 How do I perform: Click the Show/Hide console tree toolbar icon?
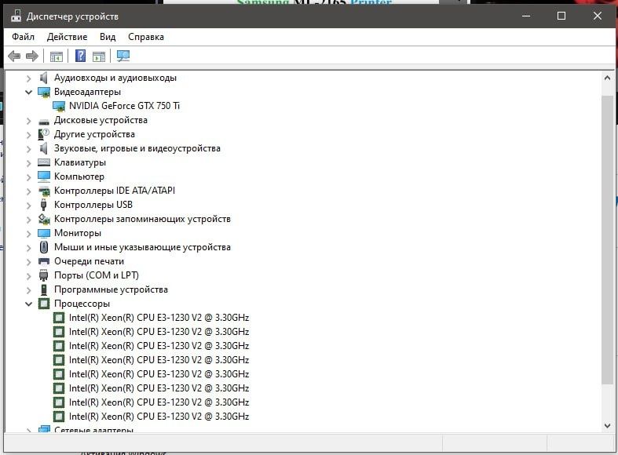pos(57,56)
